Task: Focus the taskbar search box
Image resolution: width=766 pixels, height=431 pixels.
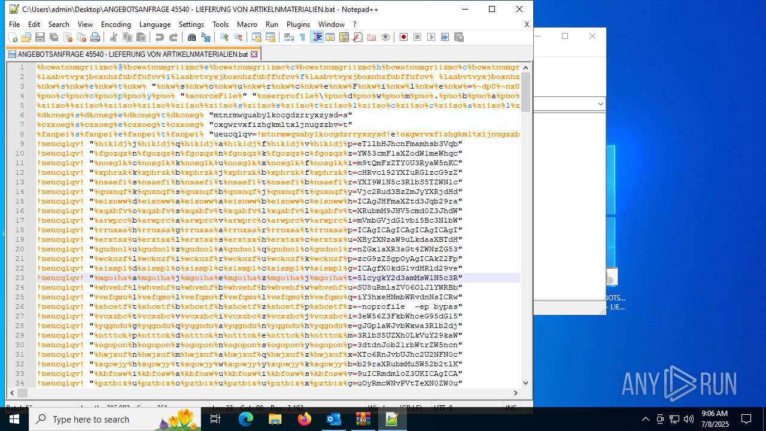Action: (116, 419)
